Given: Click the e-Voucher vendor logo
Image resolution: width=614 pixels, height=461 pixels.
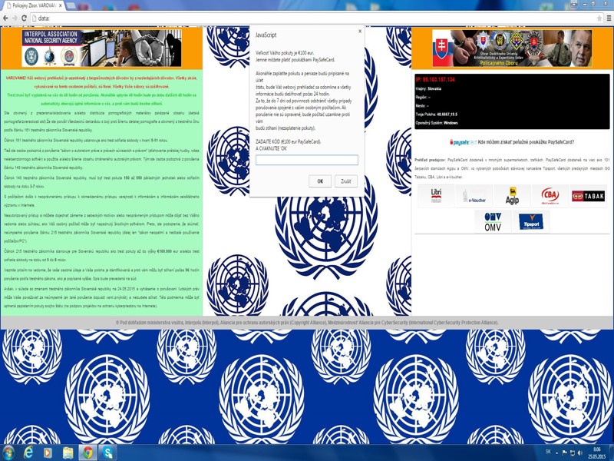Looking at the screenshot, I should click(x=477, y=196).
